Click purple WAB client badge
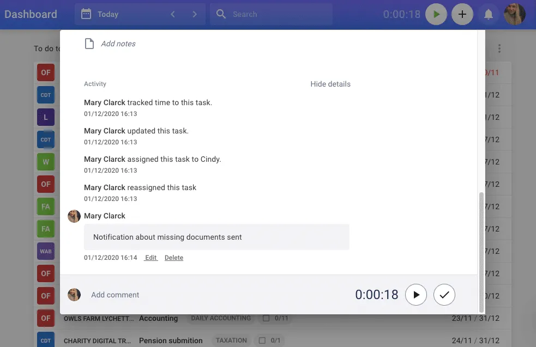Viewport: 536px width, 347px height. point(46,251)
